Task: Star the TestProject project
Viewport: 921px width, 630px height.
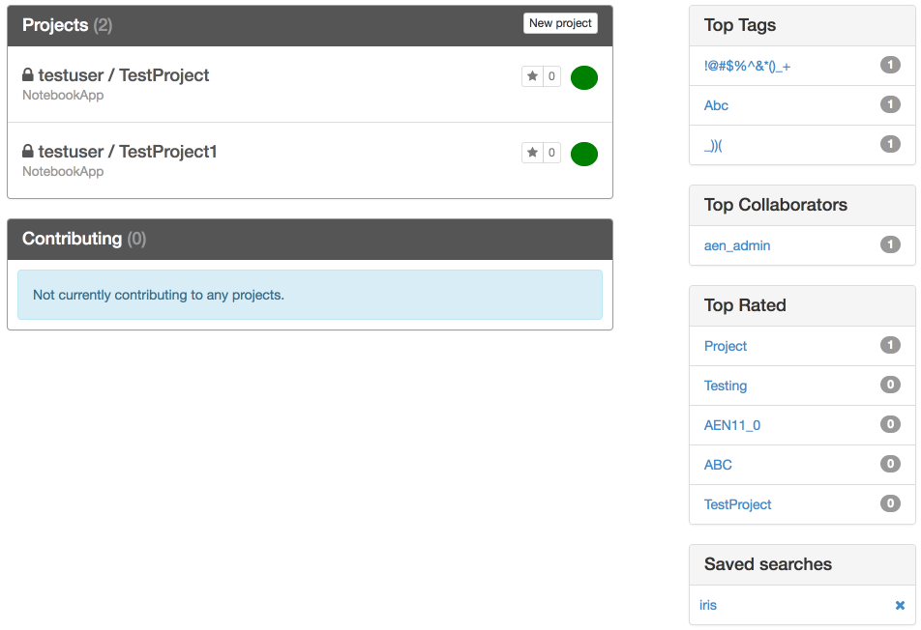Action: click(x=532, y=76)
